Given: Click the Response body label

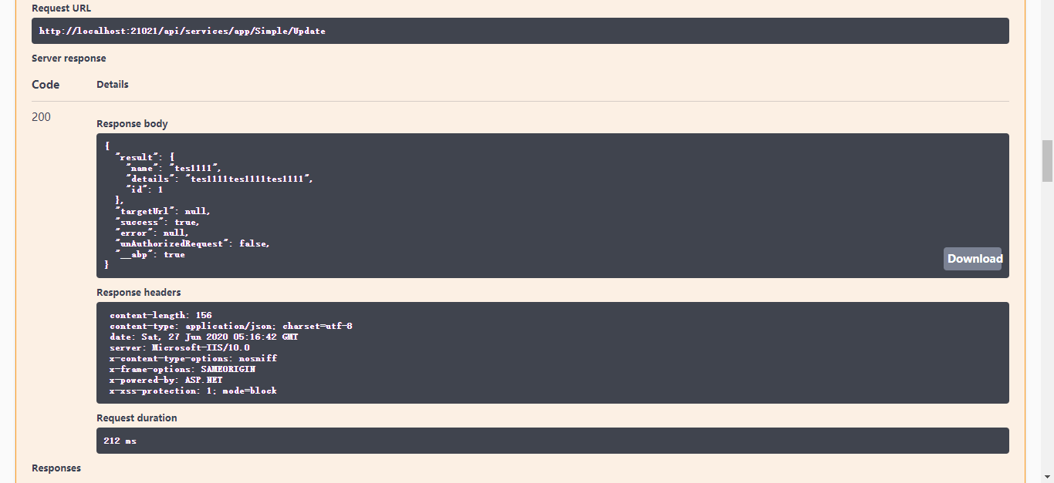Looking at the screenshot, I should 132,124.
